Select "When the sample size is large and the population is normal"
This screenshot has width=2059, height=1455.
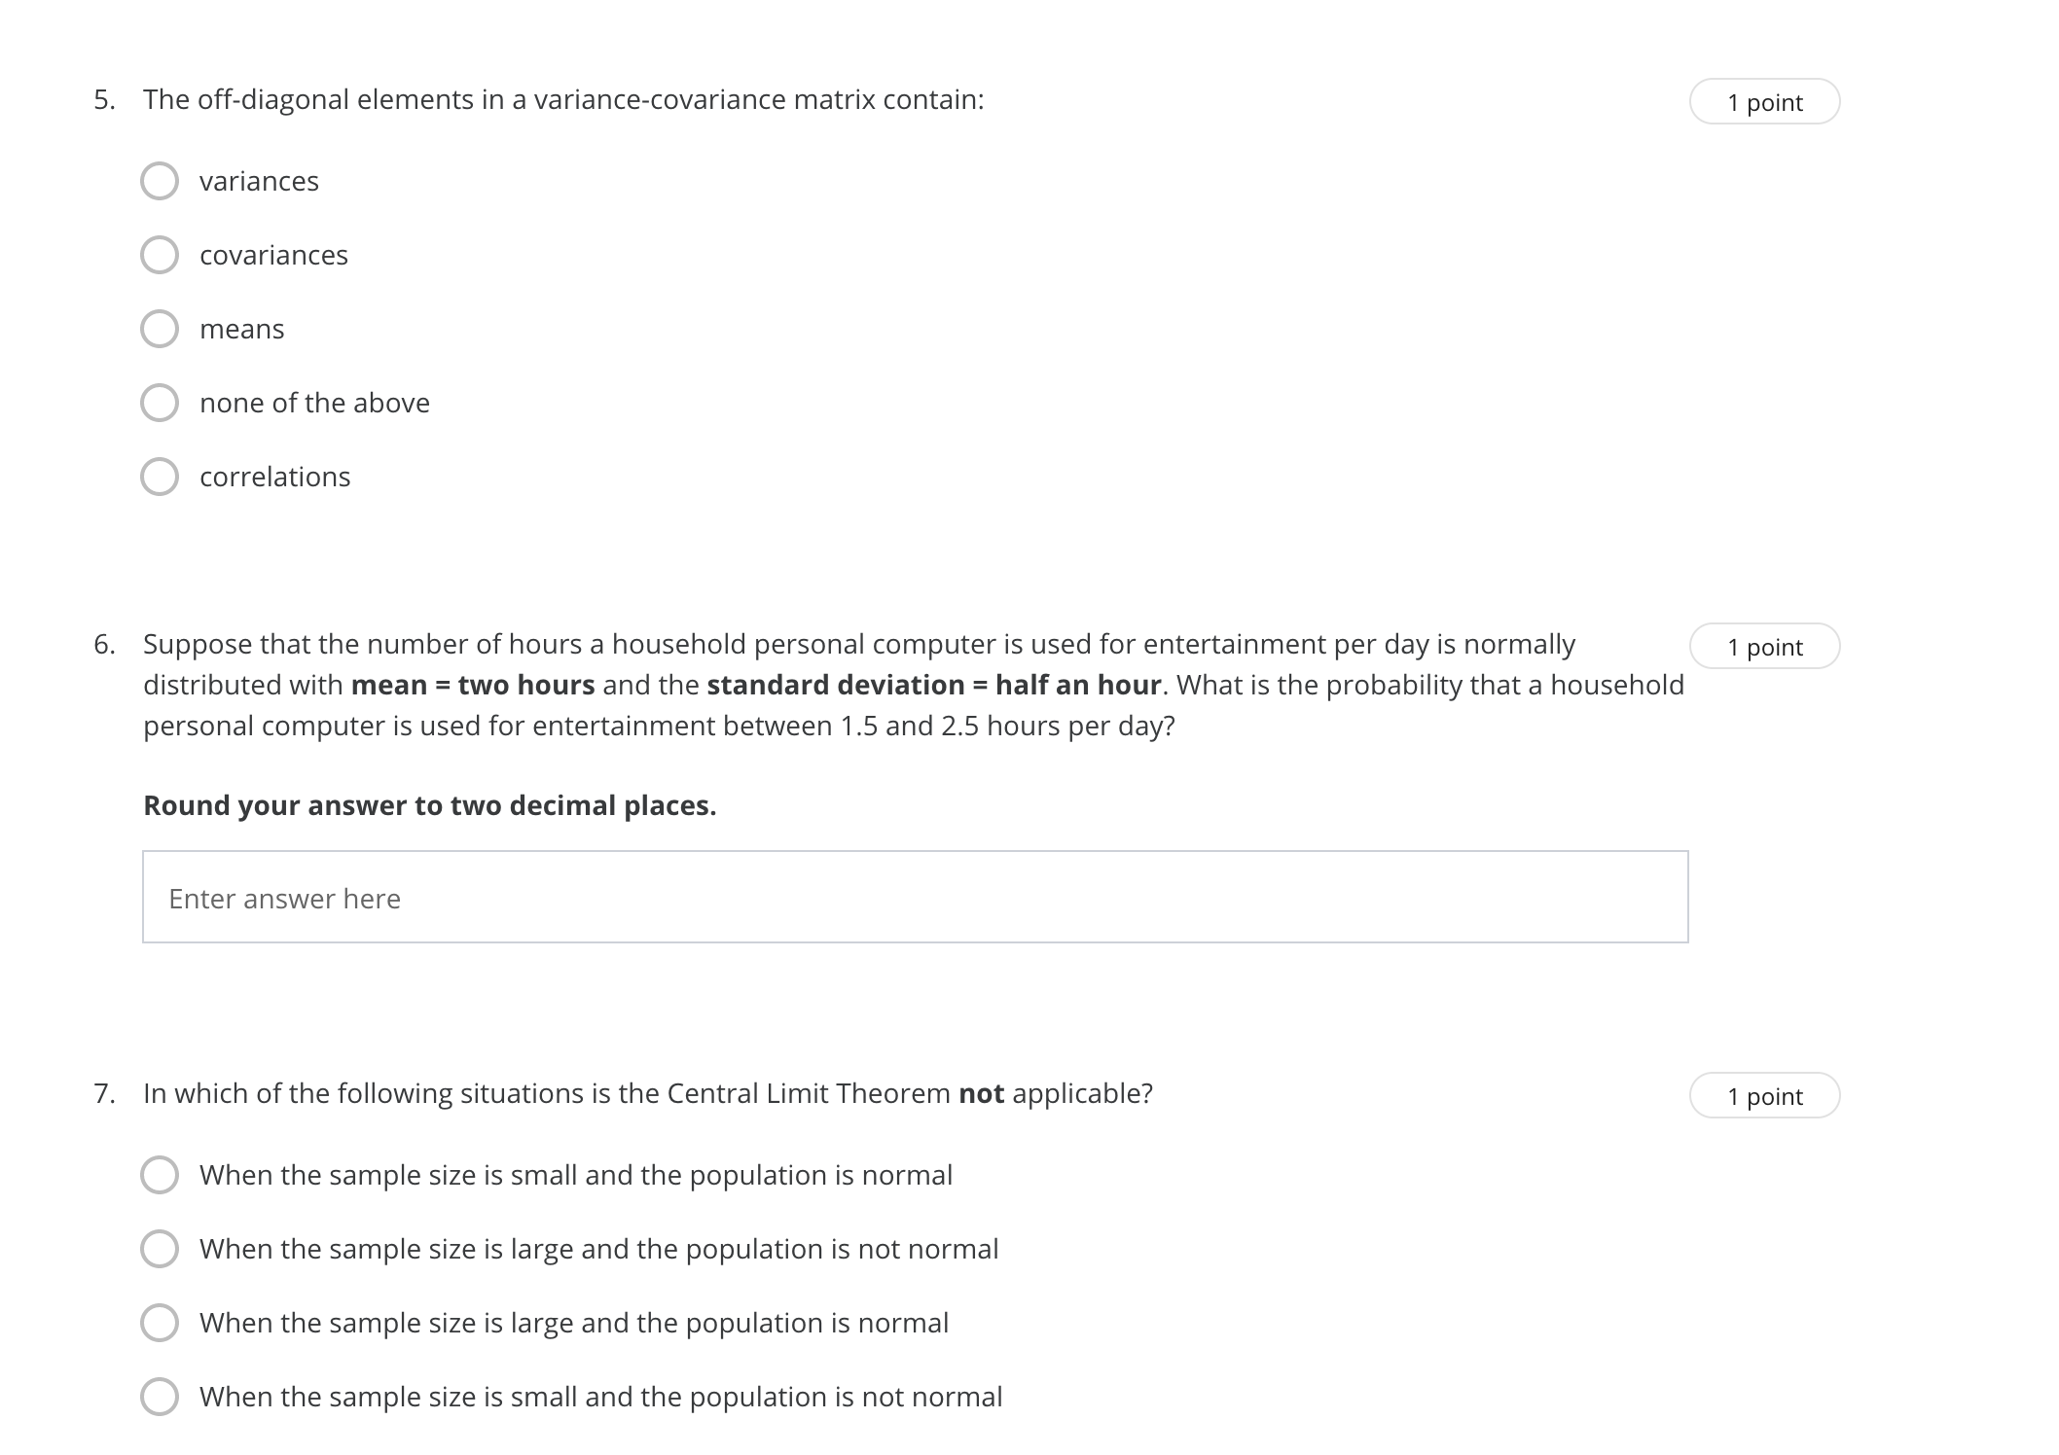point(160,1323)
